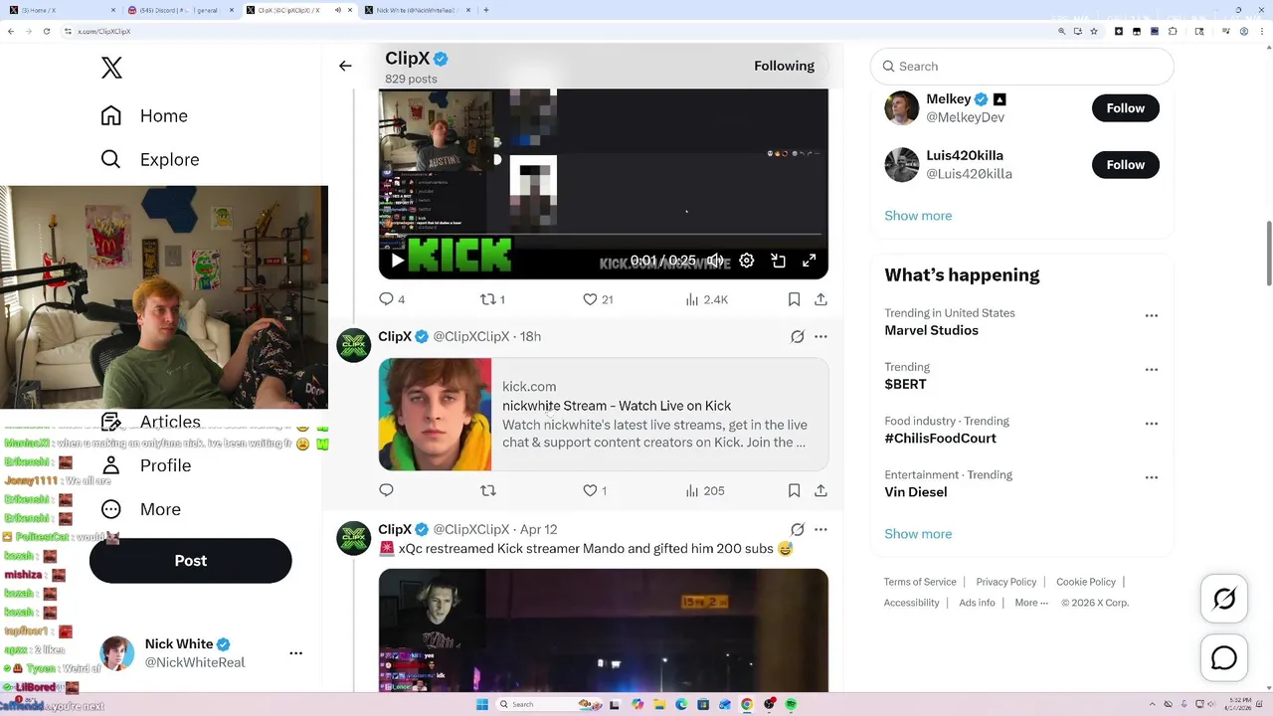Reload the page in the browser

coord(46,31)
